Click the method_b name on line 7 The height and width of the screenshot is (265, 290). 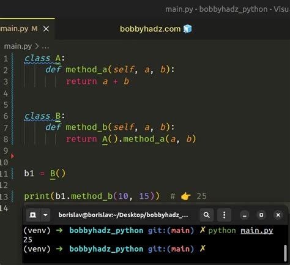tap(86, 127)
